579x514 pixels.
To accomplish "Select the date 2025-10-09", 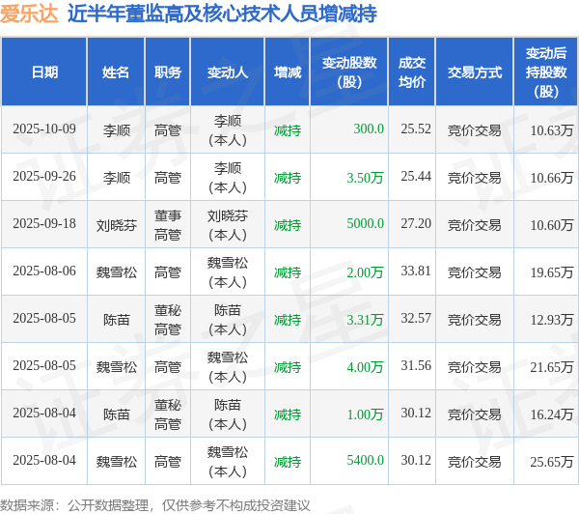I will pyautogui.click(x=44, y=129).
